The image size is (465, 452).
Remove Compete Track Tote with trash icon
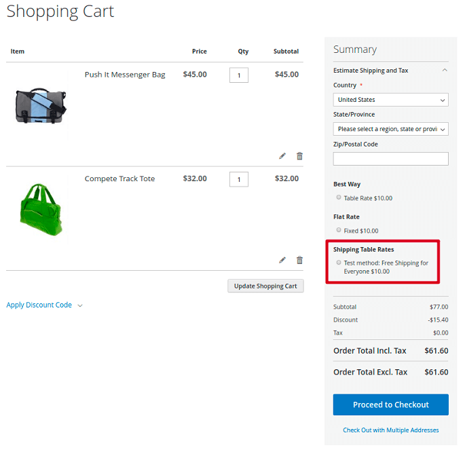(x=299, y=260)
